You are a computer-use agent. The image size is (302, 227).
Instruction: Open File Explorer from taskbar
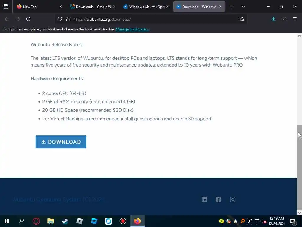tap(51, 221)
